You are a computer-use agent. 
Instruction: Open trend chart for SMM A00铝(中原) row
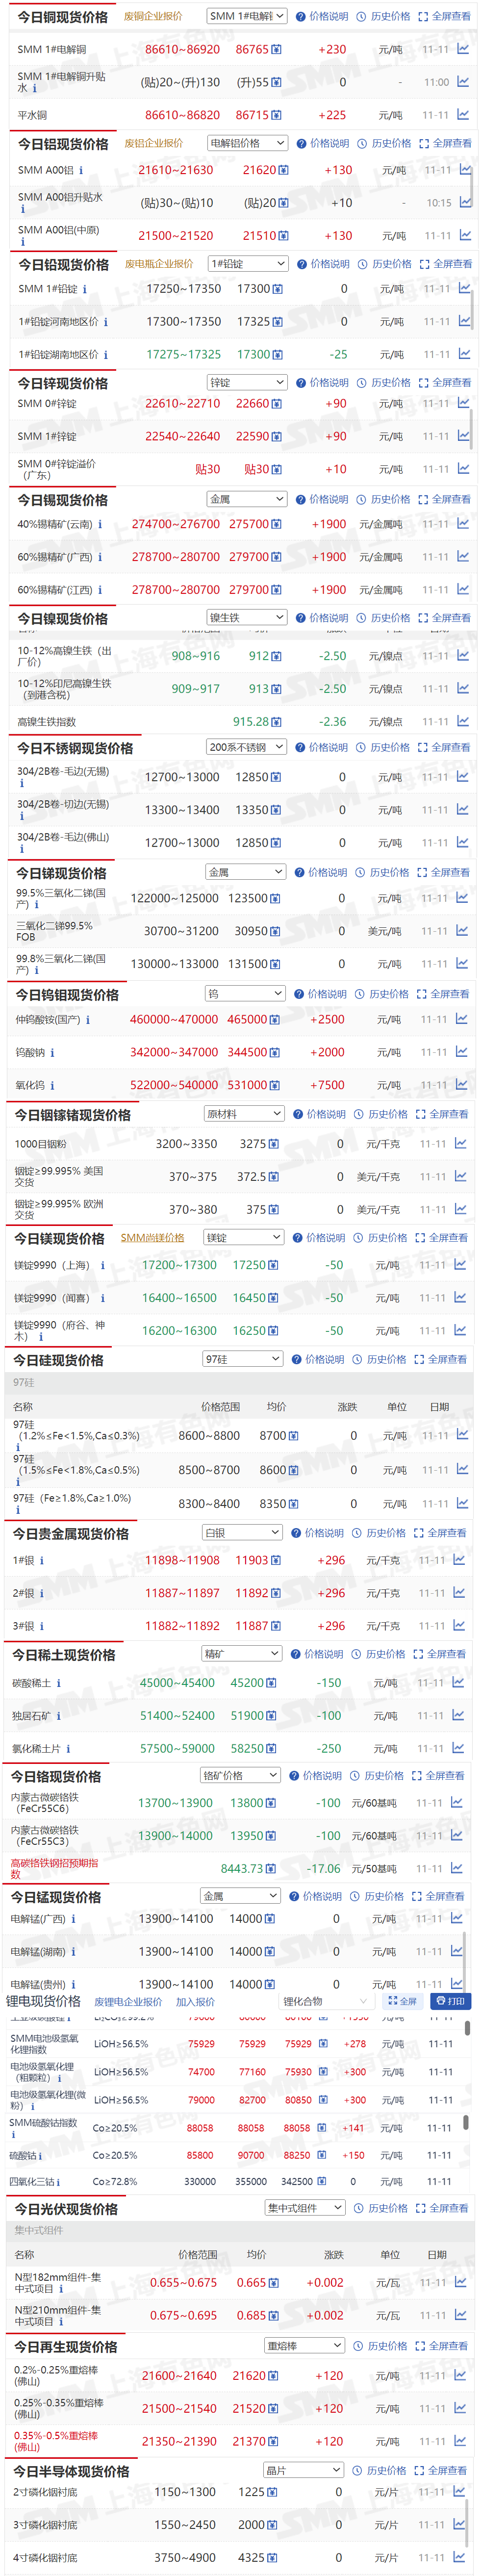pos(465,235)
